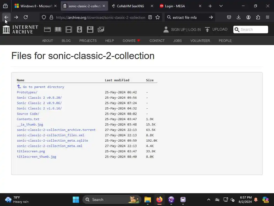
Task: Go forward one page
Action: [x=16, y=17]
